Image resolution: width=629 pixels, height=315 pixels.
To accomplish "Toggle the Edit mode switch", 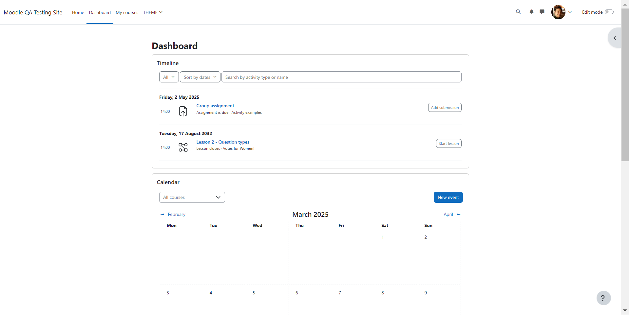I will (x=609, y=12).
